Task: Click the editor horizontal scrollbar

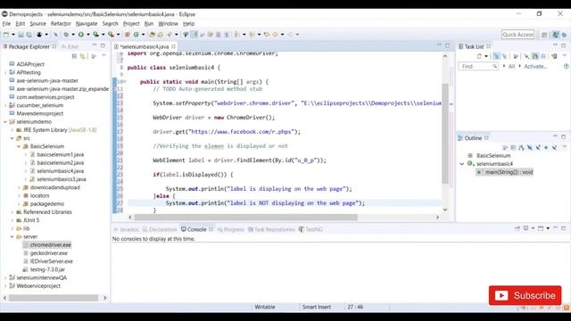Action: tap(246, 218)
